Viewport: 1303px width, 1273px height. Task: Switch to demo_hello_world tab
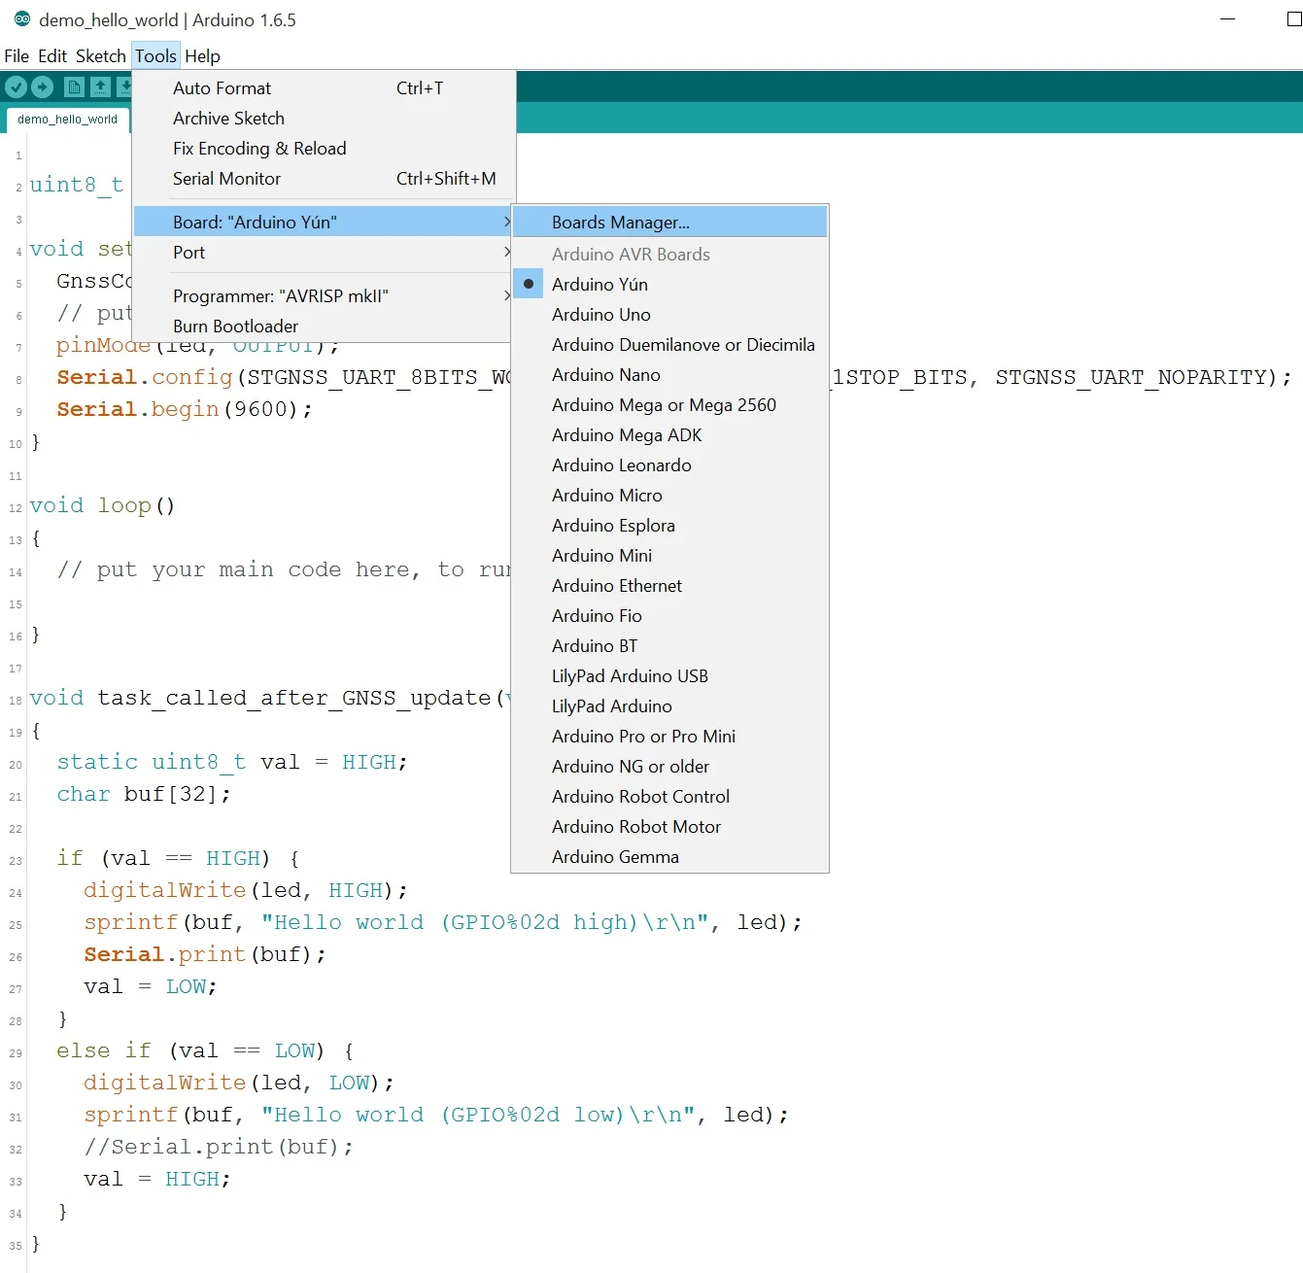tap(67, 120)
